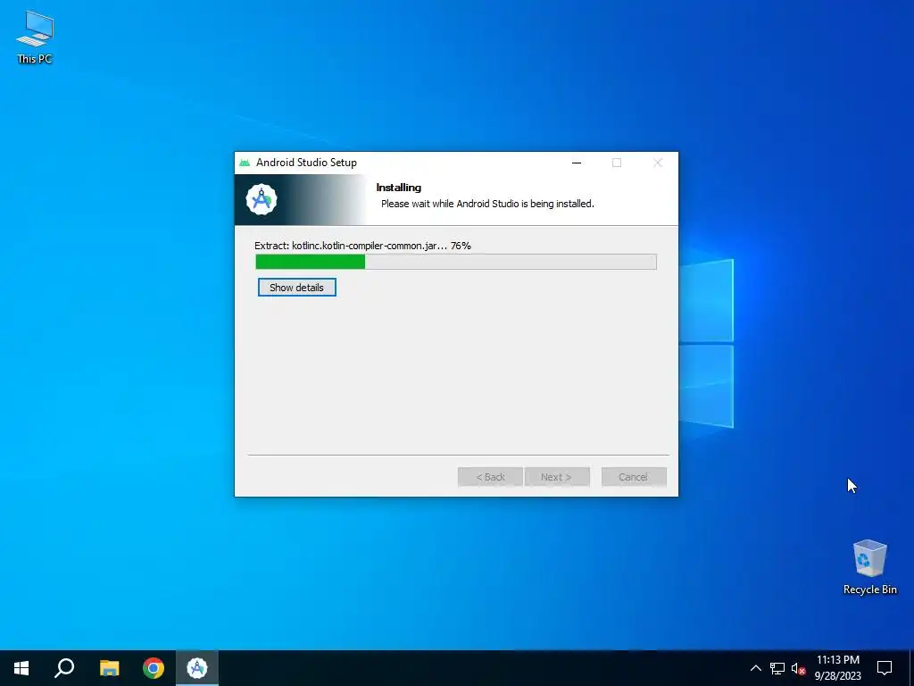Open the notification action center icon
The width and height of the screenshot is (914, 686).
885,668
